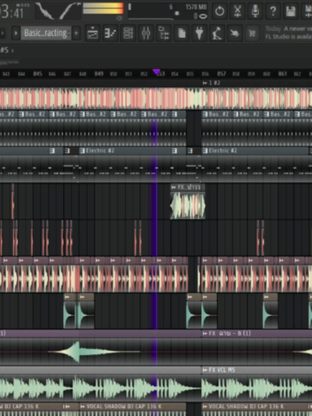This screenshot has height=416, width=312.
Task: Start one-click audio recording with the microphone icon
Action: [x=255, y=11]
